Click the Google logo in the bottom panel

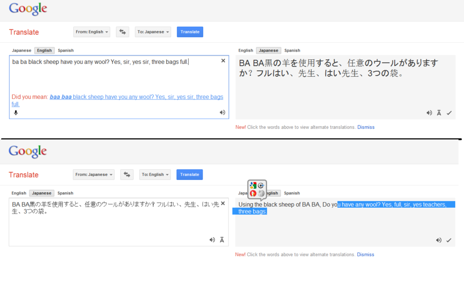(x=27, y=152)
